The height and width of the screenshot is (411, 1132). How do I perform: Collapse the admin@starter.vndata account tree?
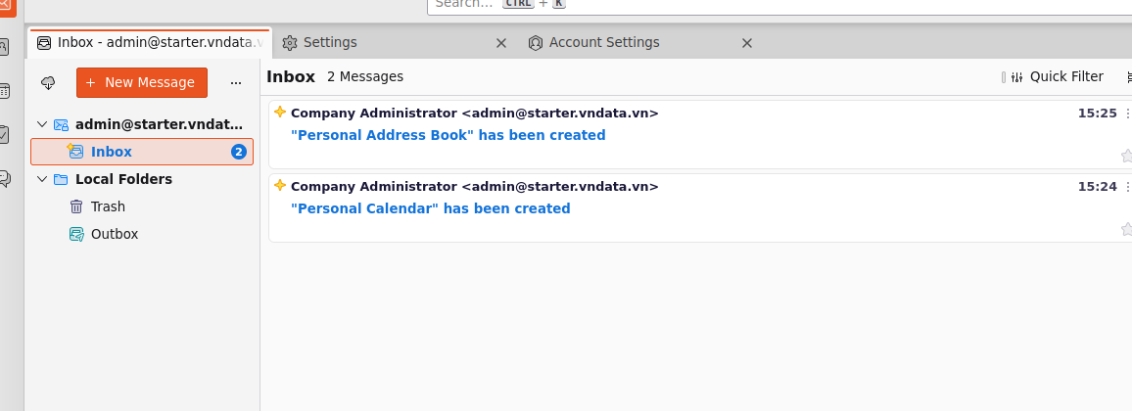coord(42,124)
